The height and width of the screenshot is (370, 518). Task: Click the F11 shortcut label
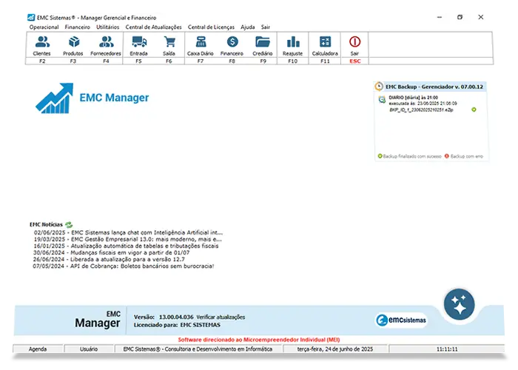(325, 61)
